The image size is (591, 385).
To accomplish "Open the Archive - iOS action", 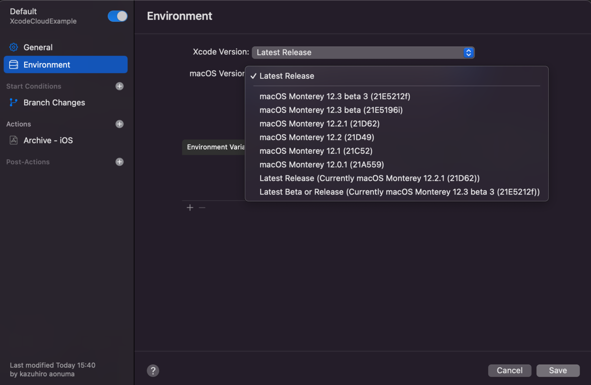I will (x=50, y=140).
